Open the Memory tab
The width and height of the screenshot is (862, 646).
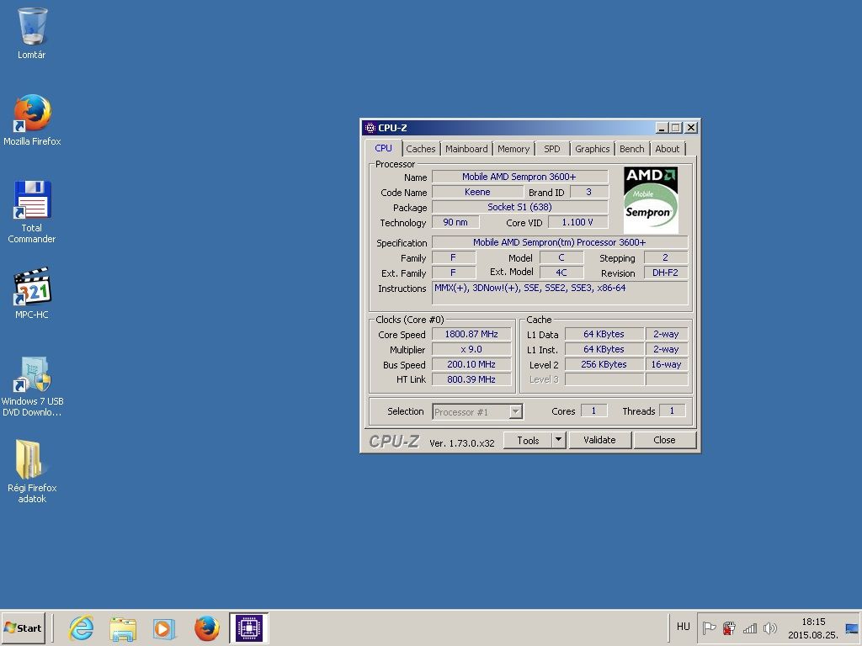tap(513, 149)
